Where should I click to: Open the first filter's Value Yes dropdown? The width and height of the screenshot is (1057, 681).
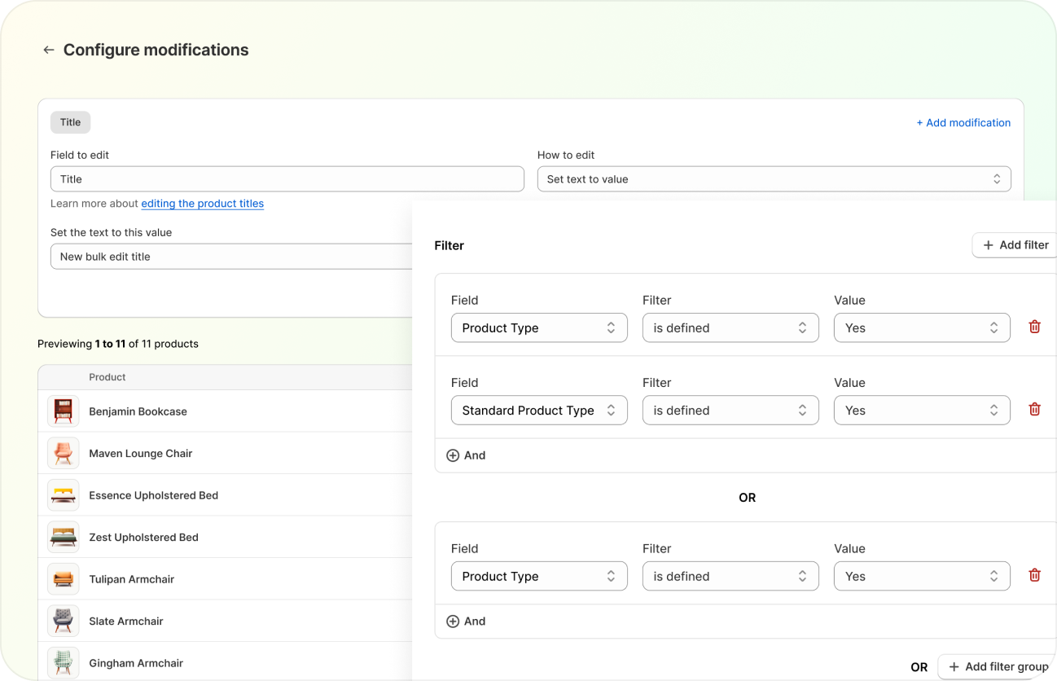tap(921, 327)
